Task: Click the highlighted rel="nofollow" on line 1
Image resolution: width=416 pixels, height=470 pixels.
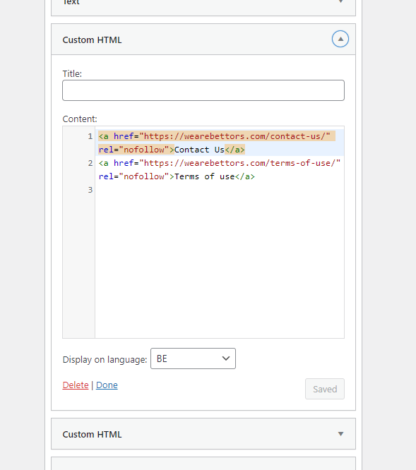Action: [x=133, y=150]
